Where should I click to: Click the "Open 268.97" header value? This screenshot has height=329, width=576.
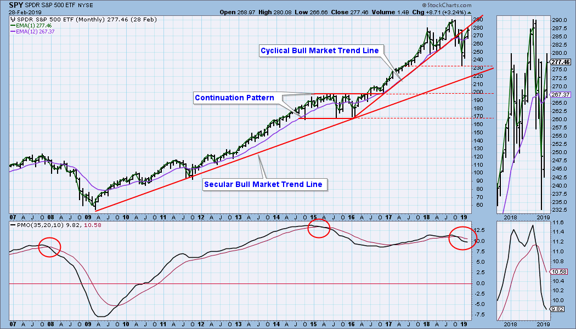tap(237, 13)
